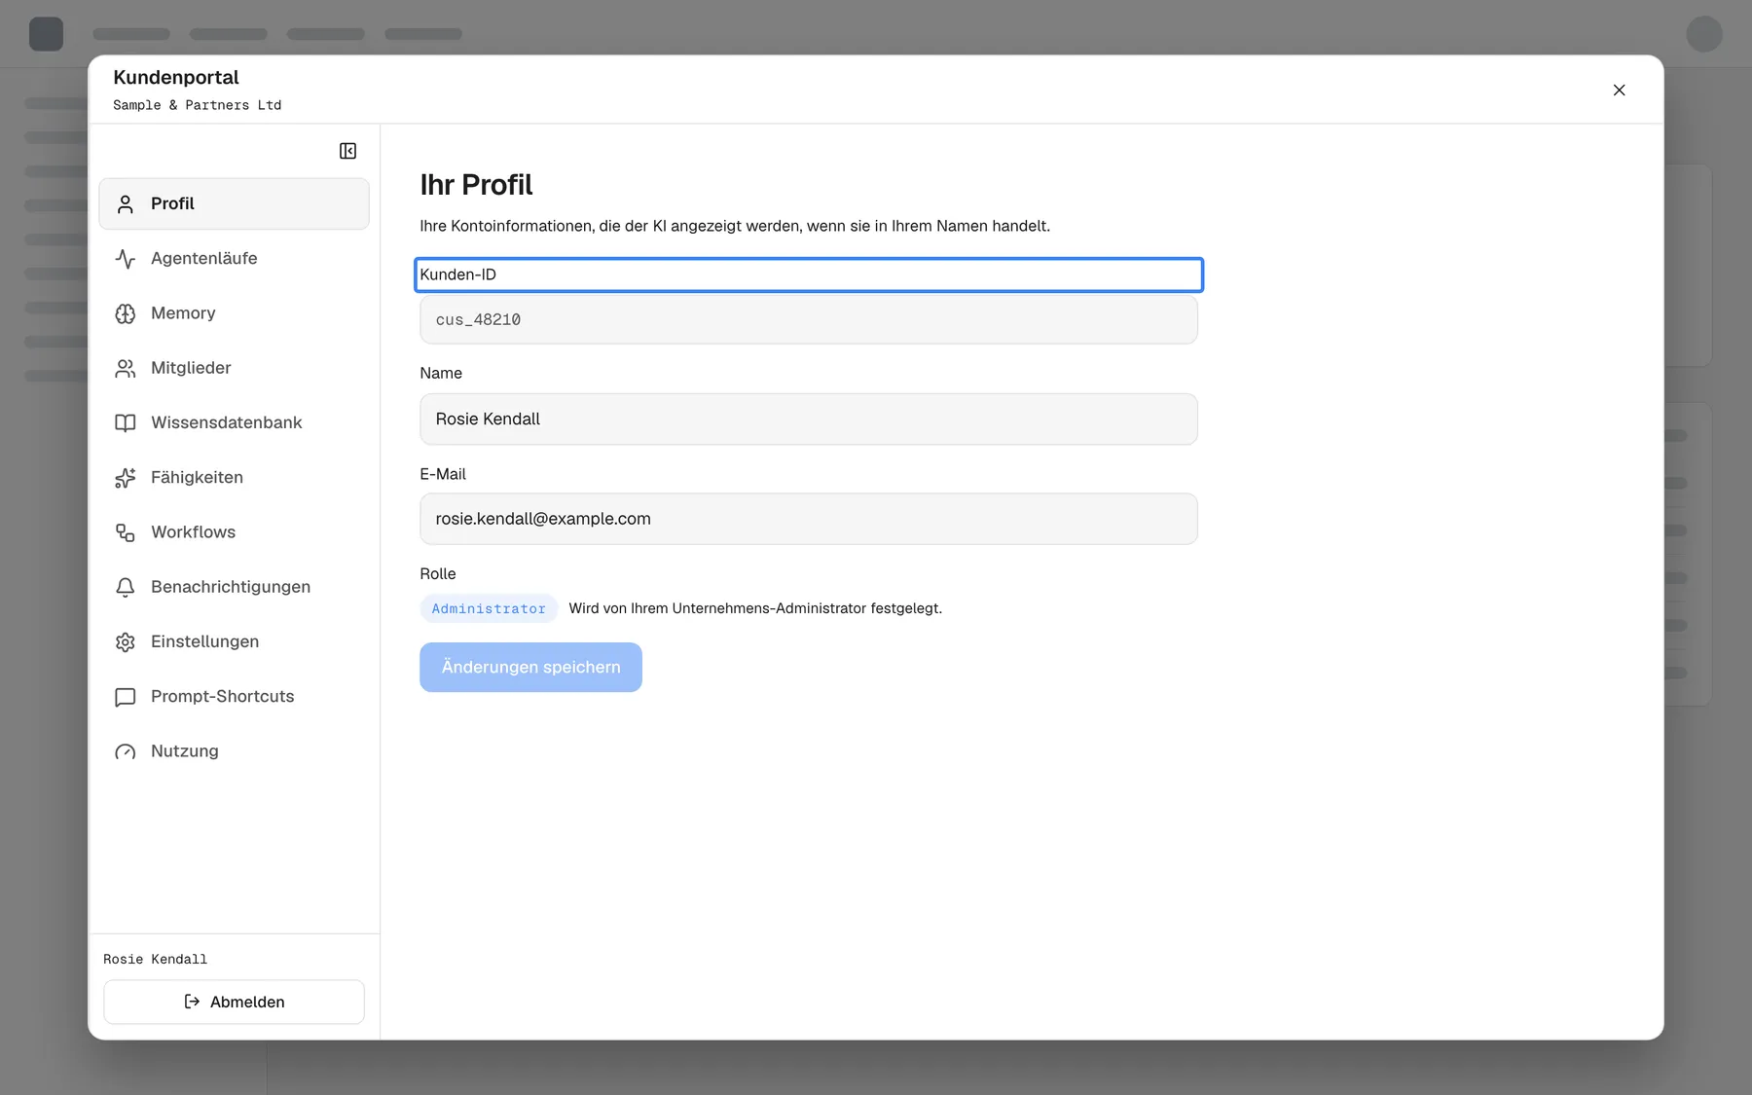The width and height of the screenshot is (1752, 1095).
Task: Click the background app logo square
Action: coord(46,33)
